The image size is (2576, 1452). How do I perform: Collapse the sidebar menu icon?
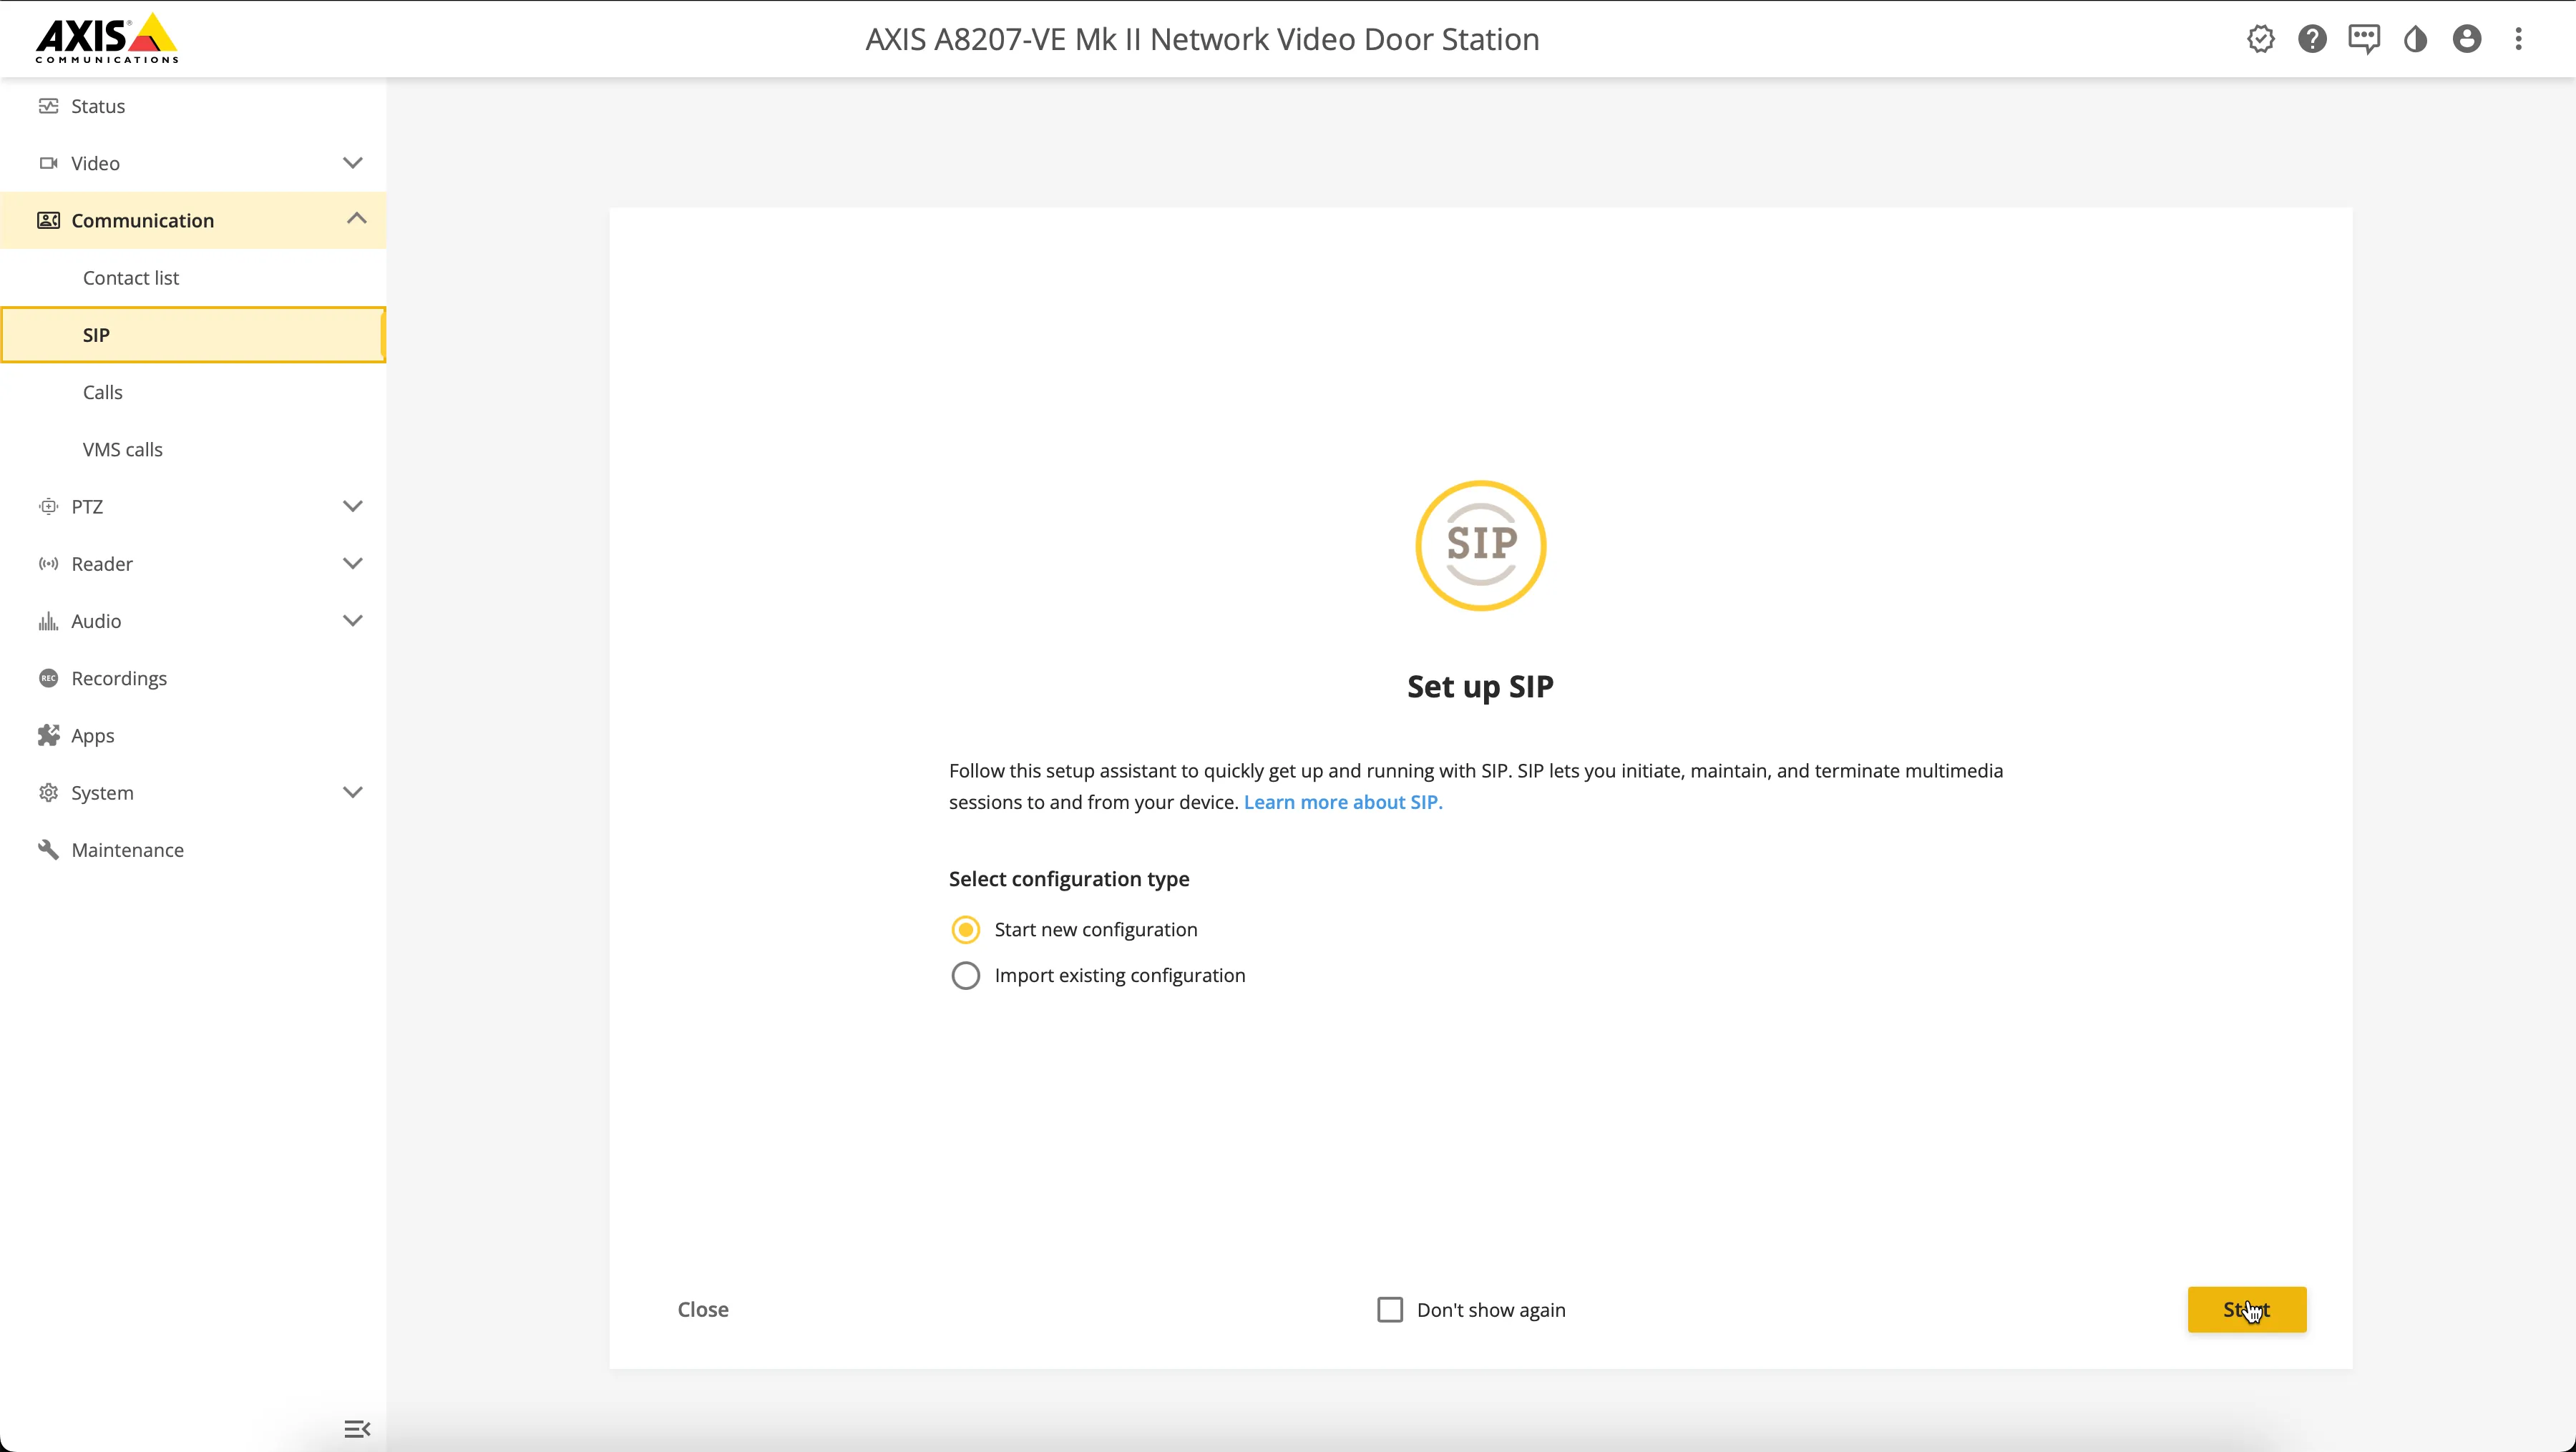coord(357,1429)
